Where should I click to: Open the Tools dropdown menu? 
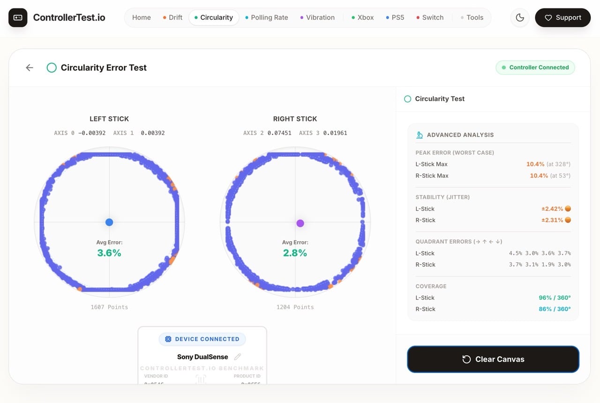[x=475, y=17]
